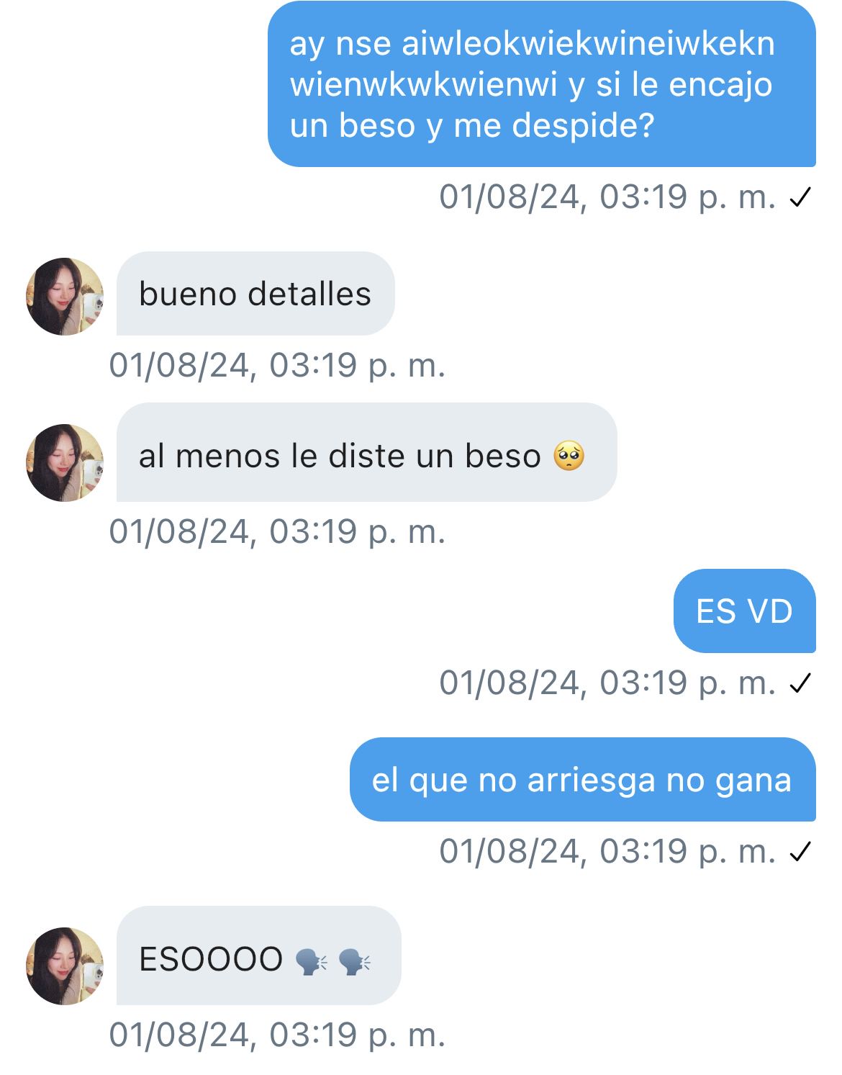The width and height of the screenshot is (842, 1075).
Task: Click the first speaking head emoji
Action: 312,961
